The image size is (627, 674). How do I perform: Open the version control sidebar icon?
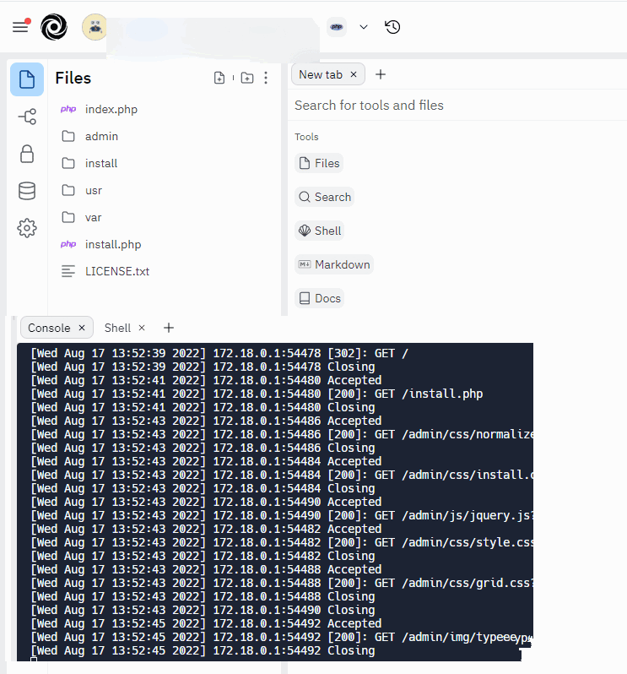[x=27, y=117]
